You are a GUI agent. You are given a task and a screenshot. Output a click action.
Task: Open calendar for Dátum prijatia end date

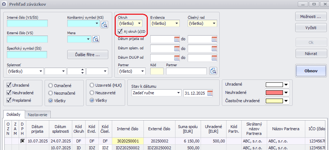pyautogui.click(x=214, y=39)
